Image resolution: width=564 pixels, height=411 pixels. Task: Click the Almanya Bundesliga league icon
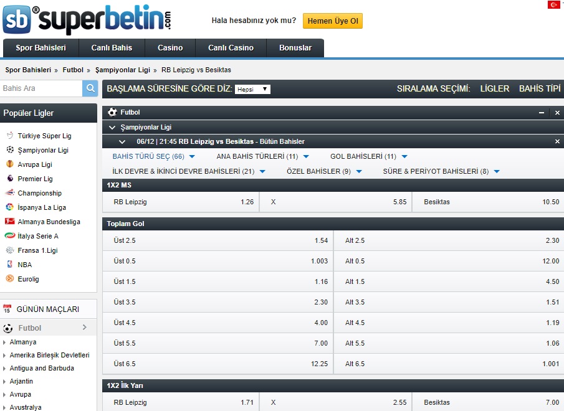pyautogui.click(x=9, y=222)
